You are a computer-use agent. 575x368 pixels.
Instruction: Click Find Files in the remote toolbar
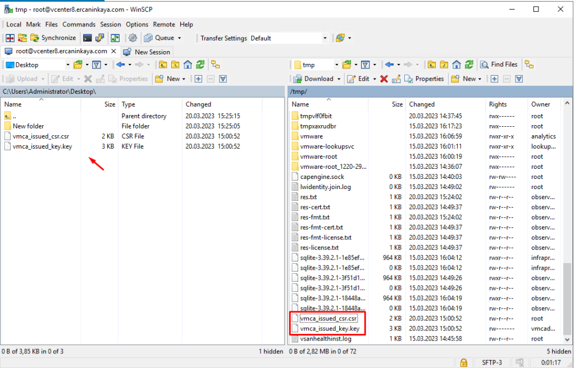(x=499, y=65)
